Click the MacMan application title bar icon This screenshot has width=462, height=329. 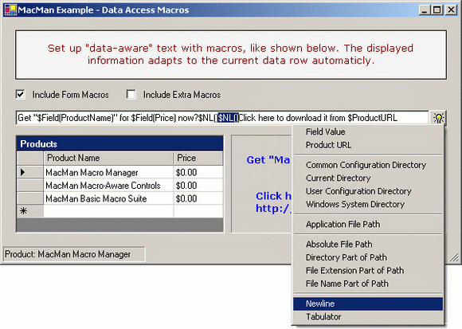(x=10, y=10)
